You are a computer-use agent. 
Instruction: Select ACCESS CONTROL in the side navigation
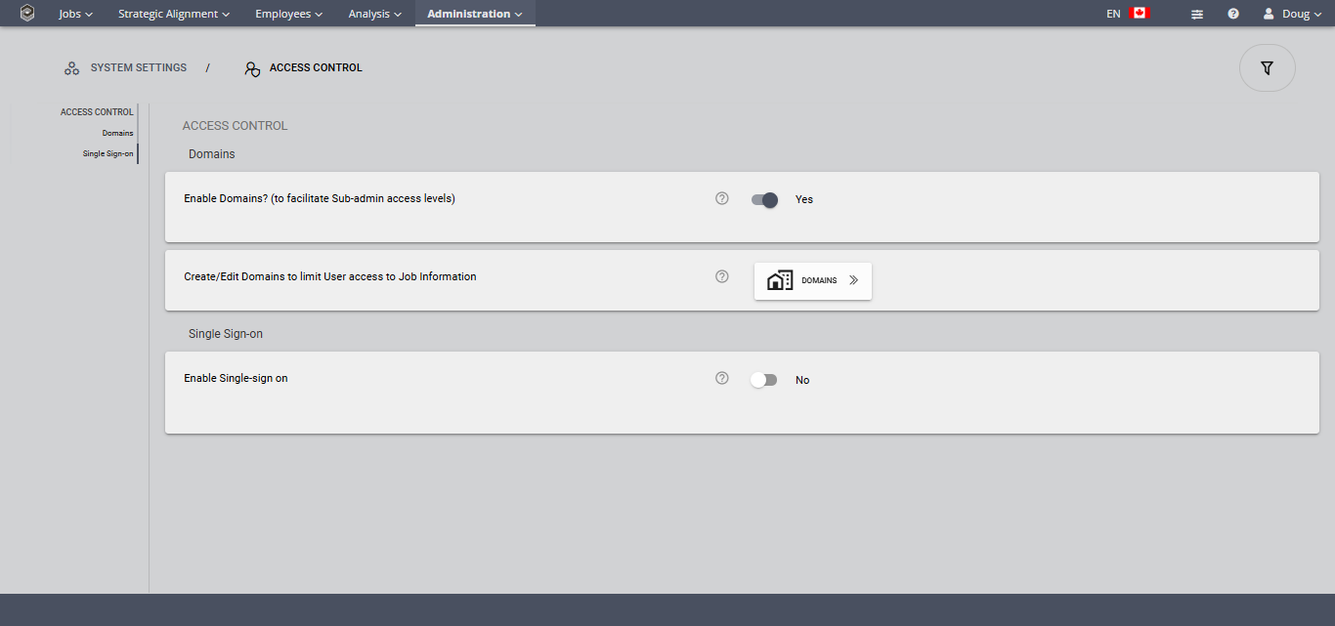coord(97,112)
